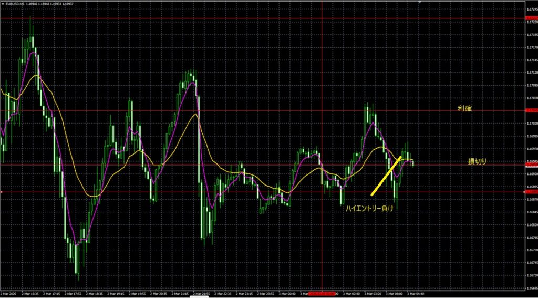This screenshot has height=298, width=538.
Task: Click the 1.17245 price axis label
Action: (532, 9)
